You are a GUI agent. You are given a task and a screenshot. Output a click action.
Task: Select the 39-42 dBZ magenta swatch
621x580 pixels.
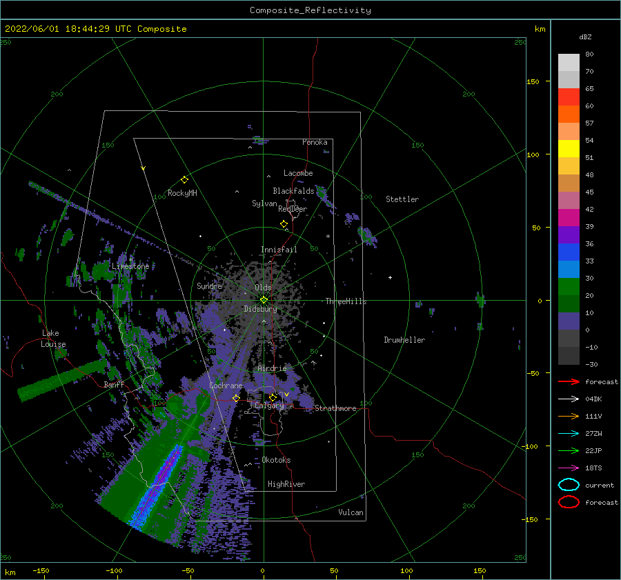point(569,218)
